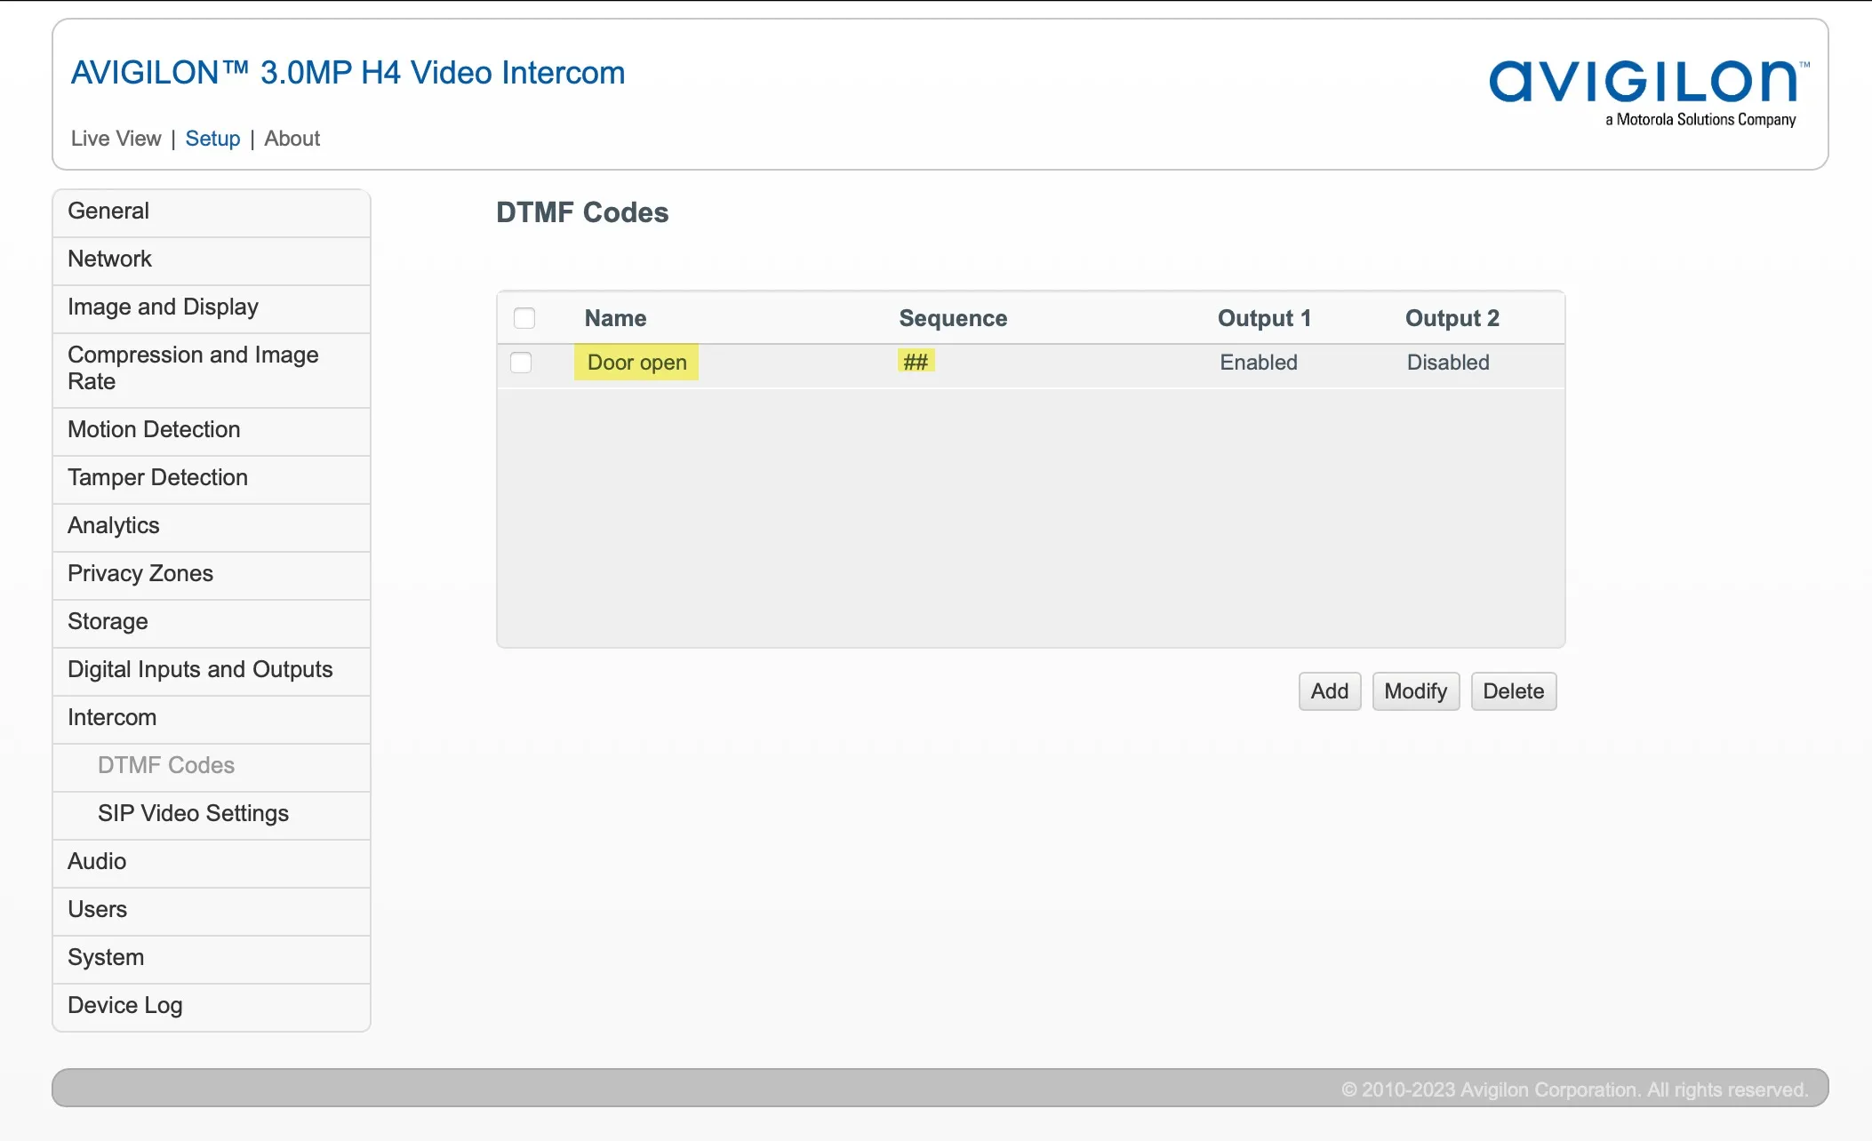The height and width of the screenshot is (1141, 1872).
Task: Open Audio settings
Action: pyautogui.click(x=212, y=862)
